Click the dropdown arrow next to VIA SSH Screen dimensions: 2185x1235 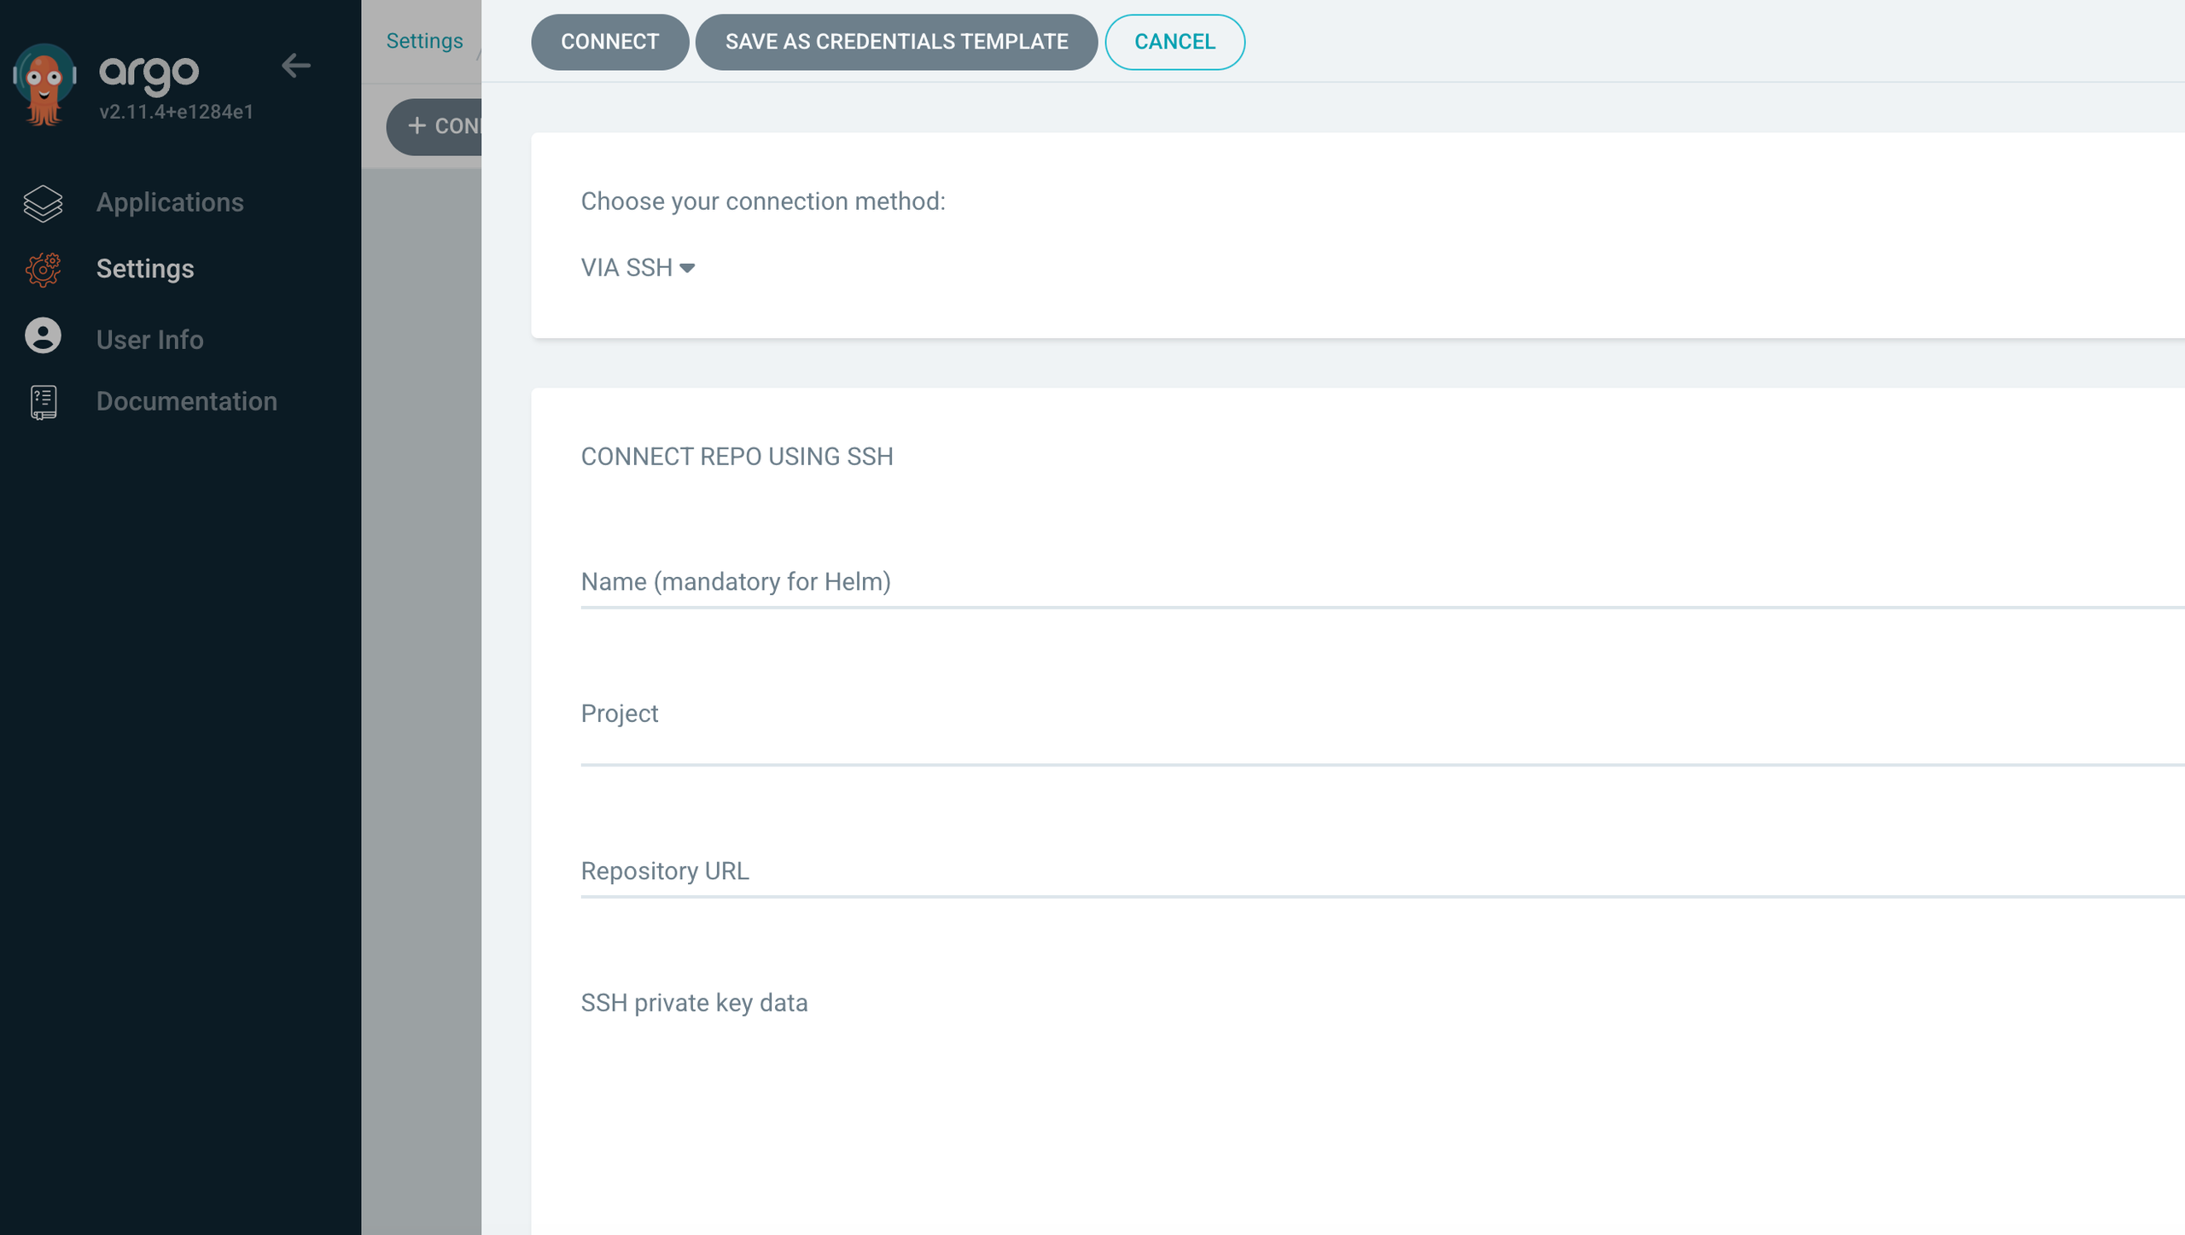(687, 269)
